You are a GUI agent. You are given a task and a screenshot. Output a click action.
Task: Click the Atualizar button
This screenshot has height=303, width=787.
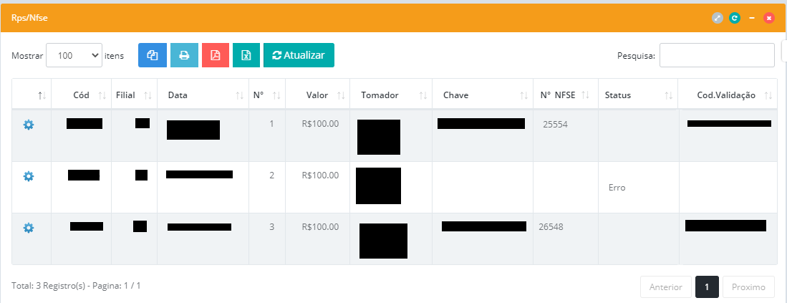(x=299, y=55)
